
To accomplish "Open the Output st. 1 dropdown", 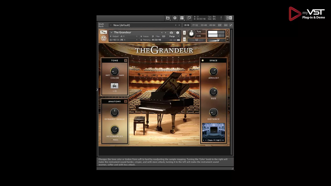I will (x=124, y=36).
